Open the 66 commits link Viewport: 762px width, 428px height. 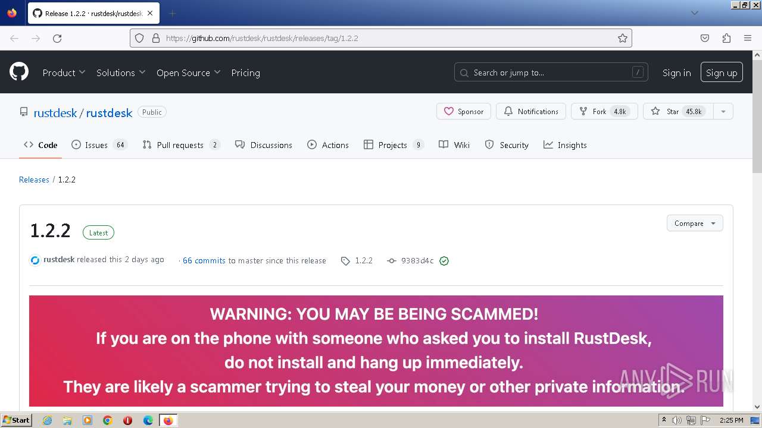coord(204,260)
